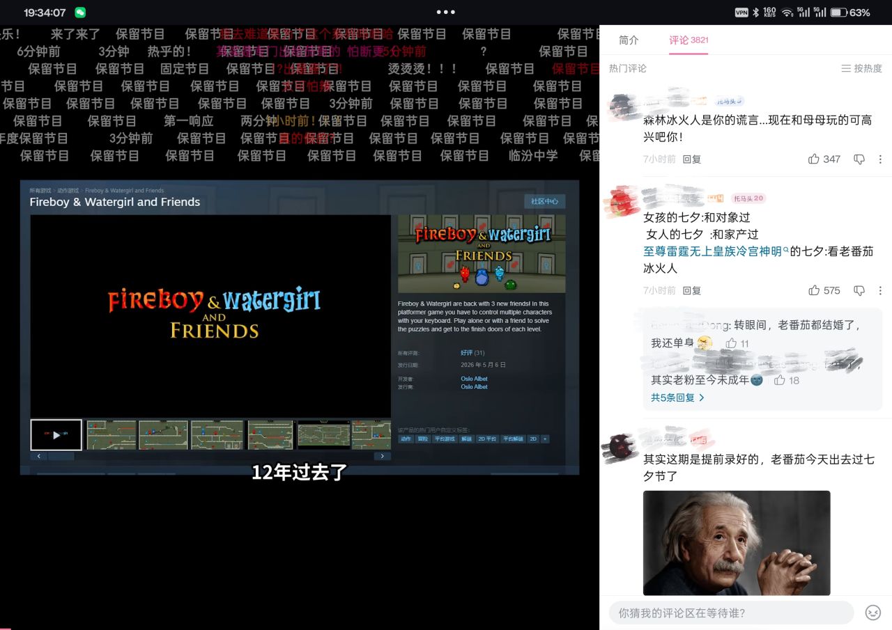Screen dimensions: 892x630
Task: Tap the VPN indicator in status bar
Action: pyautogui.click(x=741, y=13)
